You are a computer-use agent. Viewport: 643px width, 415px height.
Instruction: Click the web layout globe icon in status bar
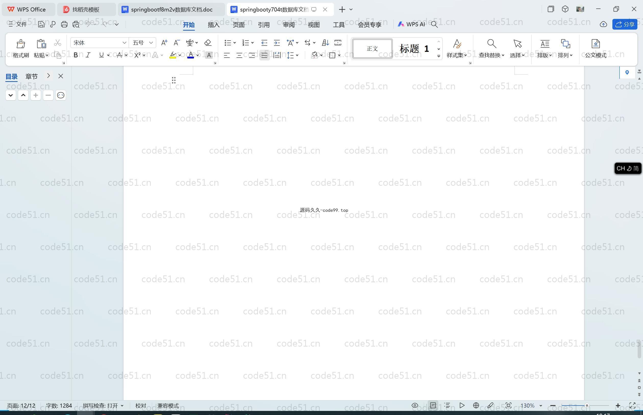coord(476,405)
